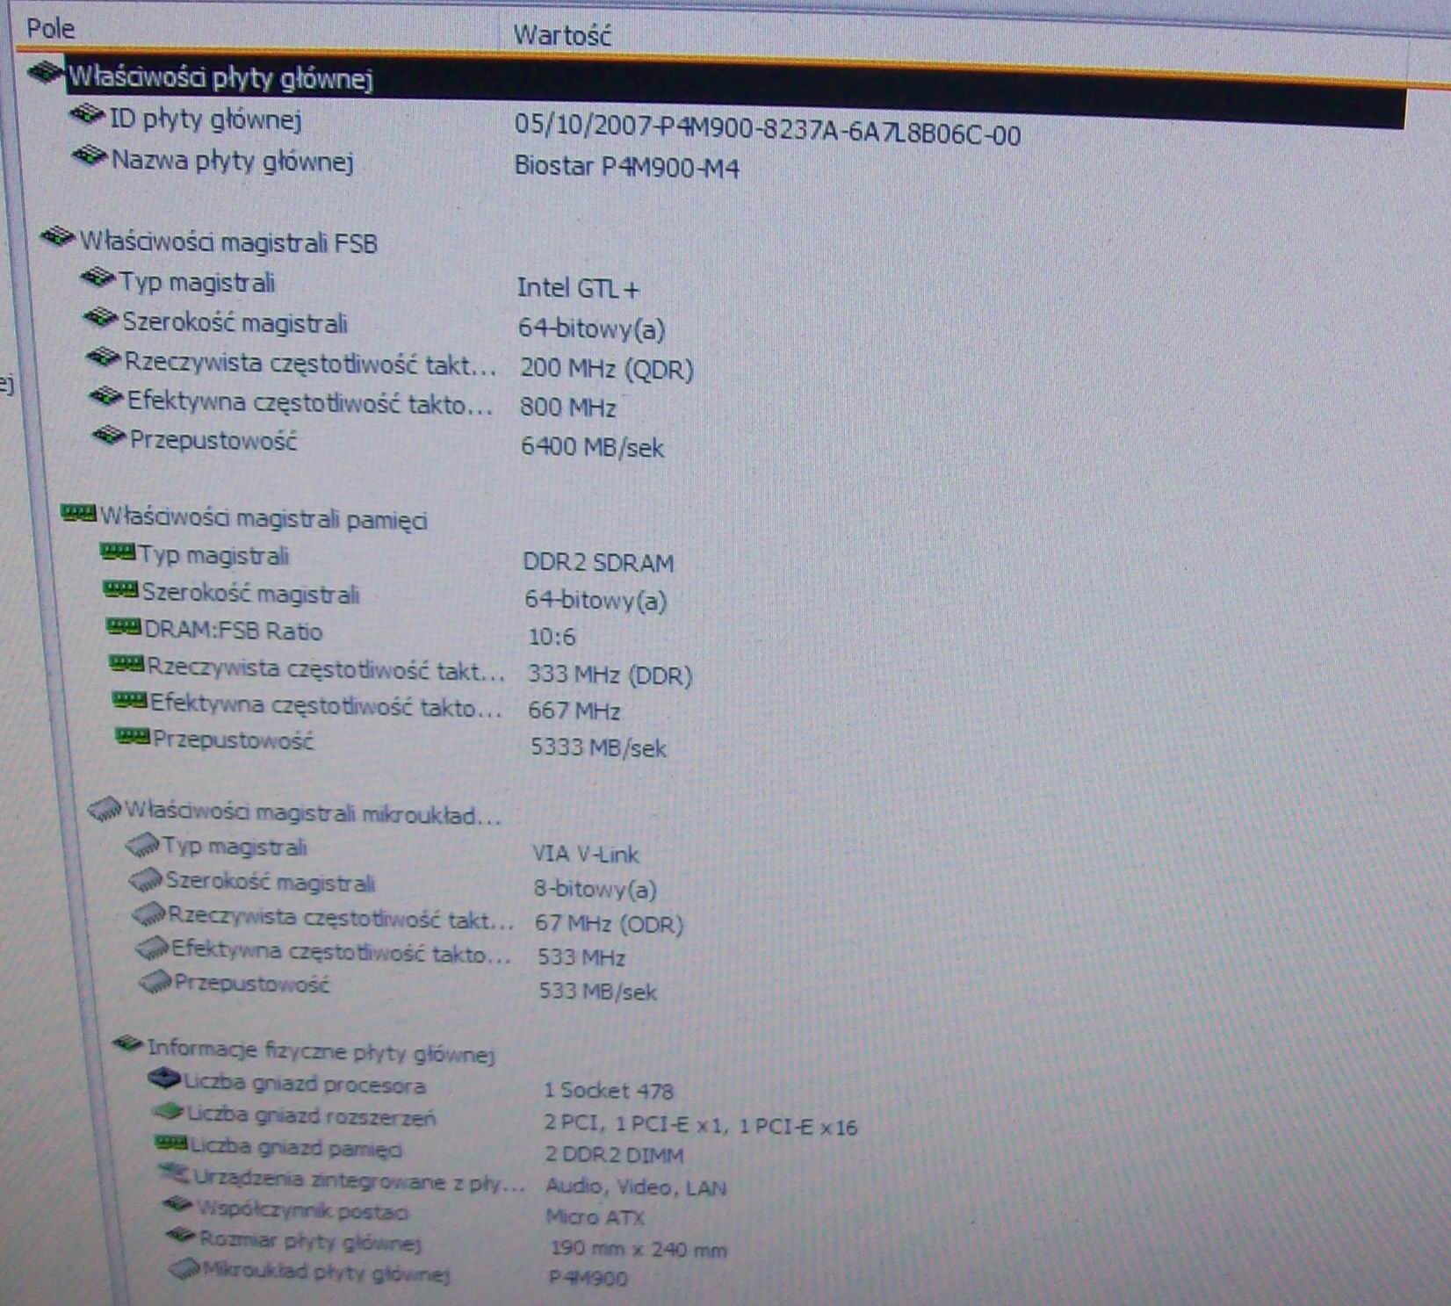Click the icon beside 'Właściwości magistrali FSB'
Viewport: 1451px width, 1306px height.
pos(58,236)
